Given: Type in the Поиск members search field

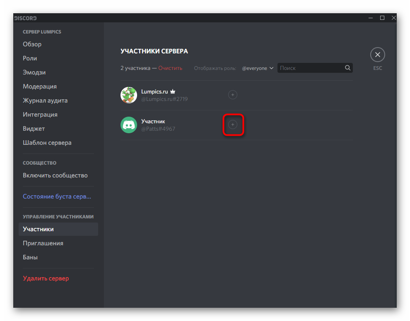Looking at the screenshot, I should point(311,68).
